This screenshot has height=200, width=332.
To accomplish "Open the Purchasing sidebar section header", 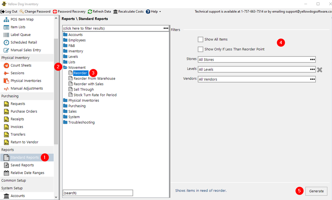I will 27,96.
